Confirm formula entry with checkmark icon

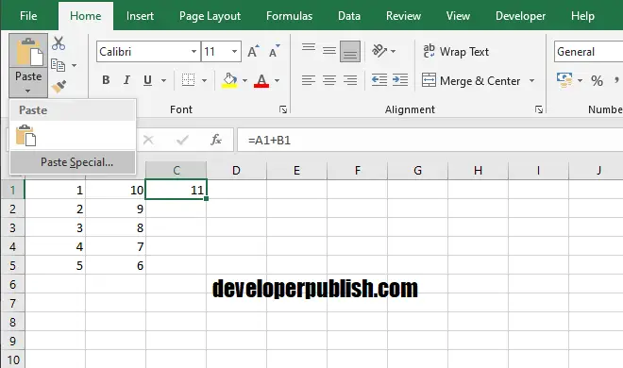183,140
